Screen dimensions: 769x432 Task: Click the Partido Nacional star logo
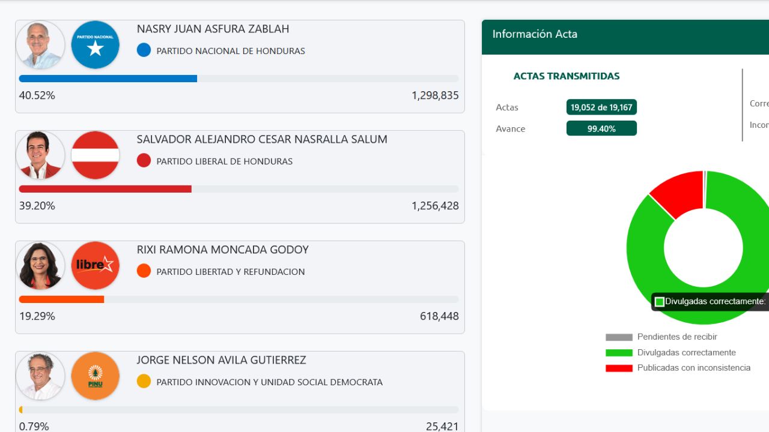94,44
